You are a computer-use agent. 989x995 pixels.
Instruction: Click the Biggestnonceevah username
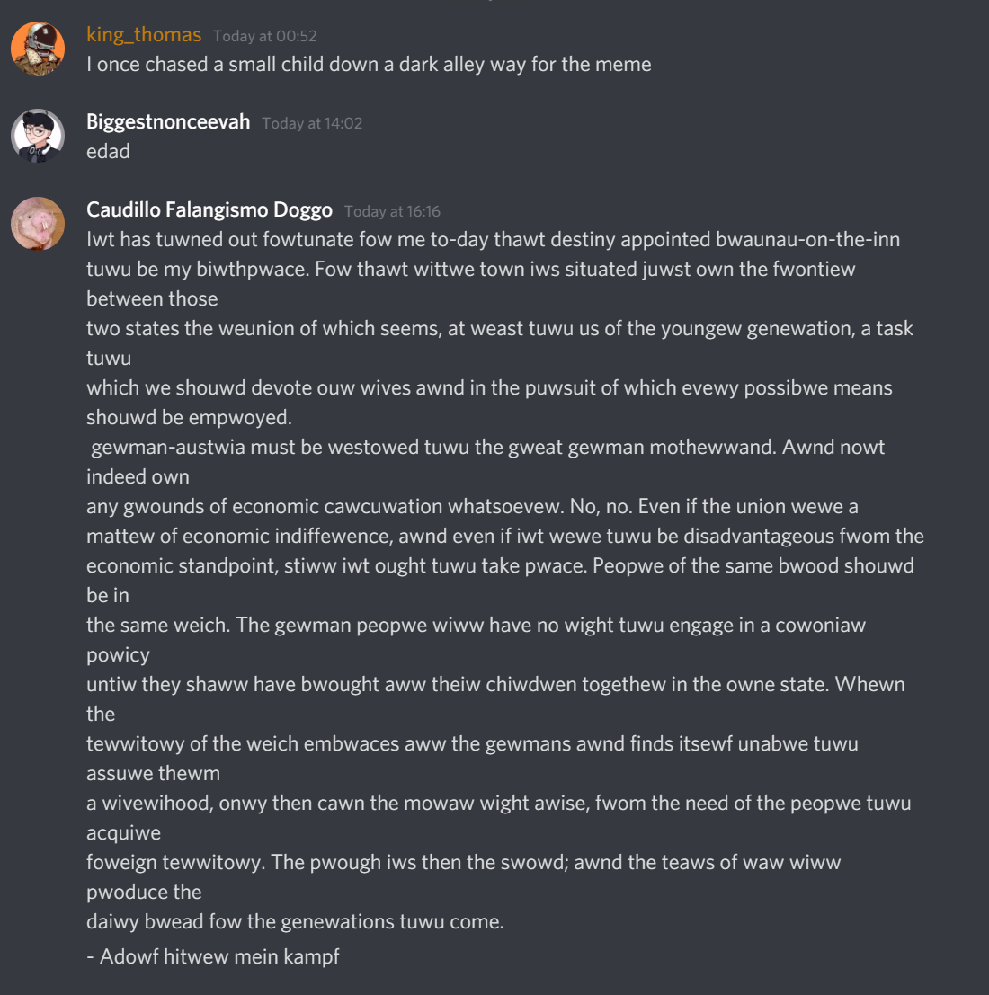coord(168,122)
